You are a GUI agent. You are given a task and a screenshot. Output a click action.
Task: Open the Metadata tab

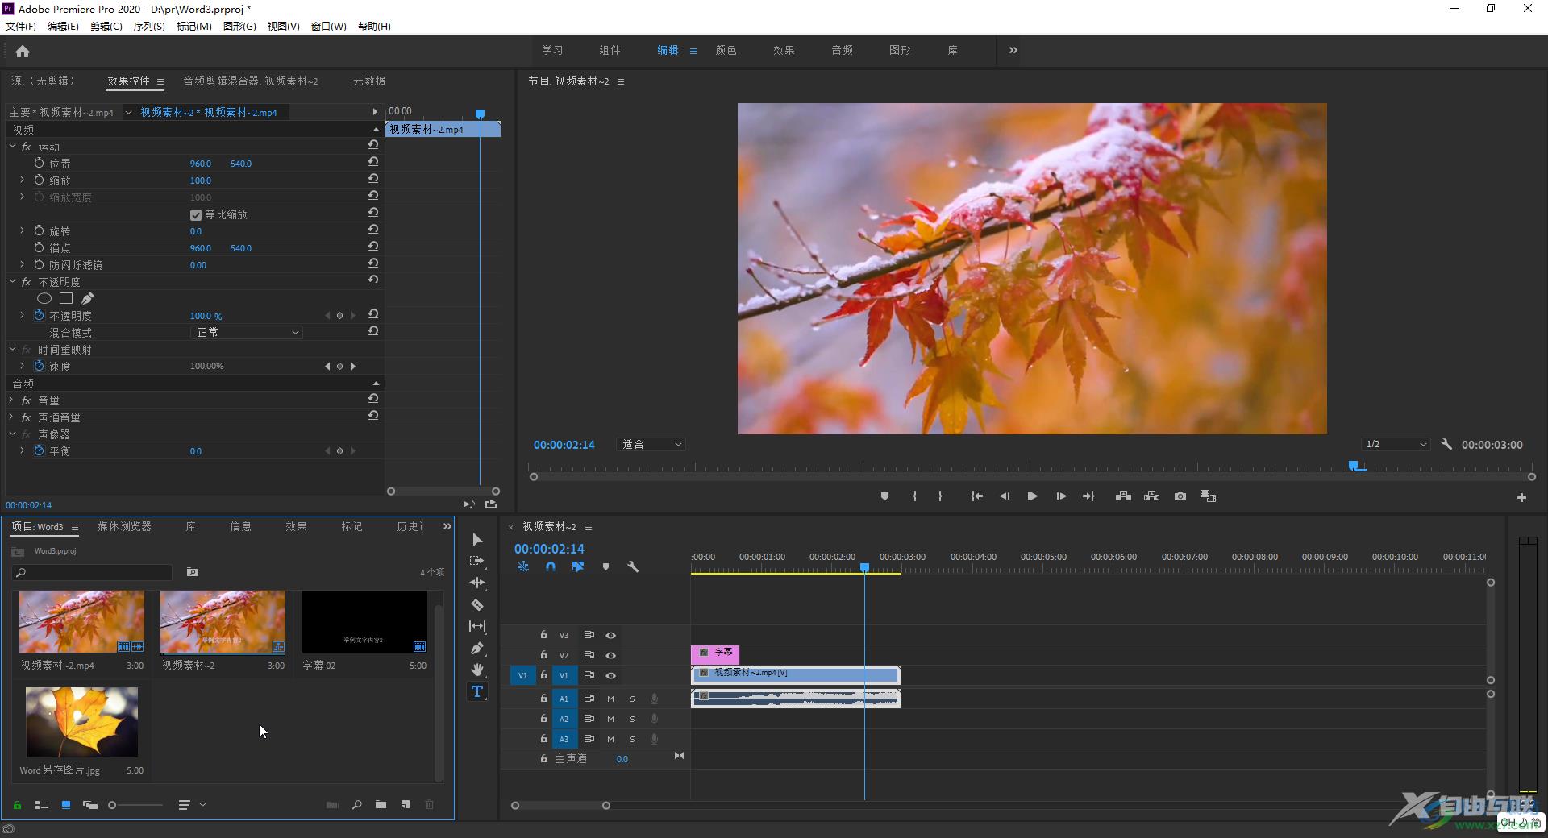368,81
